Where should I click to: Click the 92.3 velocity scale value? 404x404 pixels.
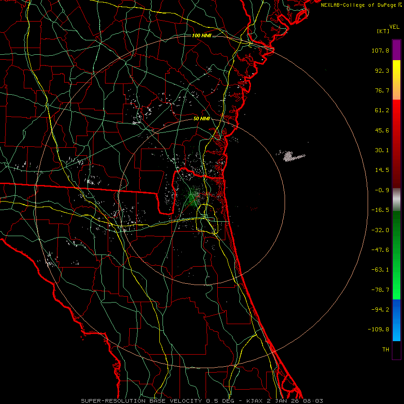coord(382,70)
